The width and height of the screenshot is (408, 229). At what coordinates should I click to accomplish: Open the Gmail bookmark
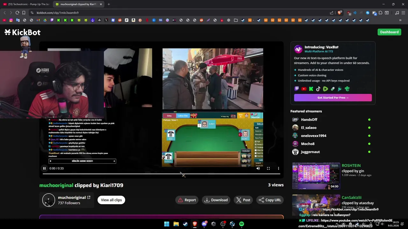pos(38,20)
